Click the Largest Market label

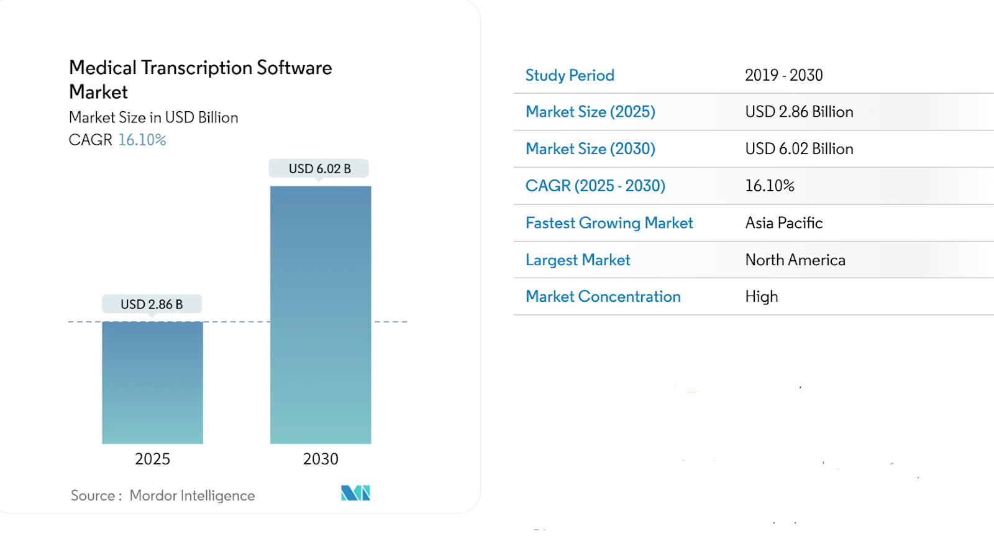pyautogui.click(x=578, y=260)
